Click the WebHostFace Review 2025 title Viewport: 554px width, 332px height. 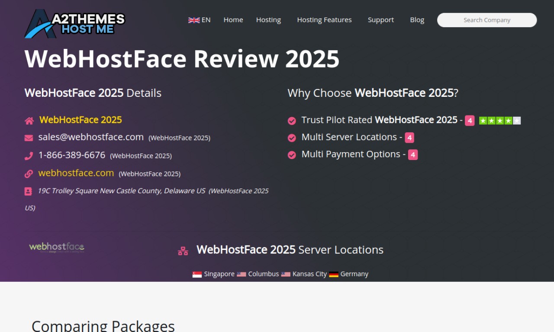pyautogui.click(x=182, y=59)
